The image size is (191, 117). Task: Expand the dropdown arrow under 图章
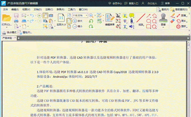pyautogui.click(x=163, y=27)
